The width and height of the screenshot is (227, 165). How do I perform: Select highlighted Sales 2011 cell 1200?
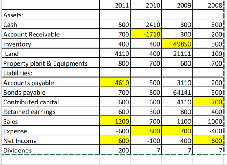(115, 121)
